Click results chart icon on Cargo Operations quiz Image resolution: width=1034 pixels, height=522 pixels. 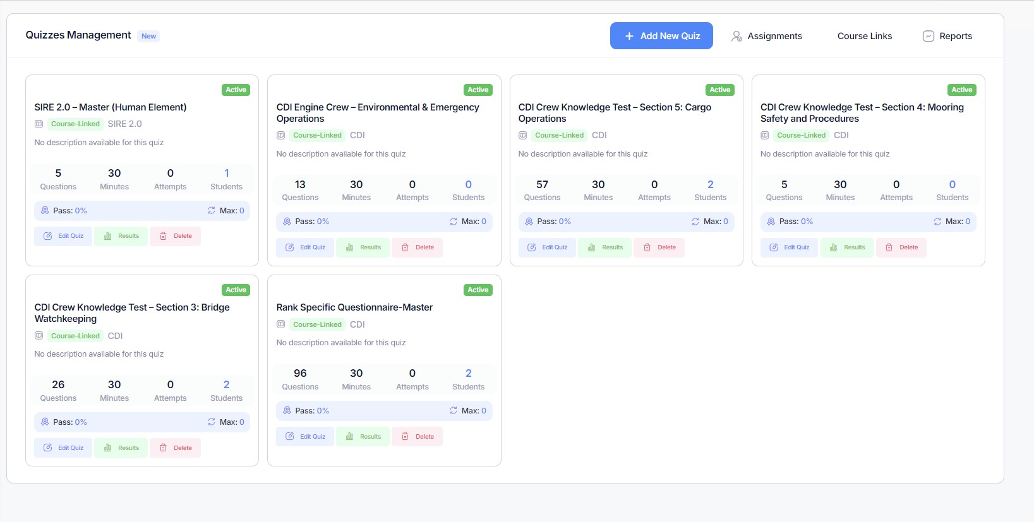(x=592, y=247)
